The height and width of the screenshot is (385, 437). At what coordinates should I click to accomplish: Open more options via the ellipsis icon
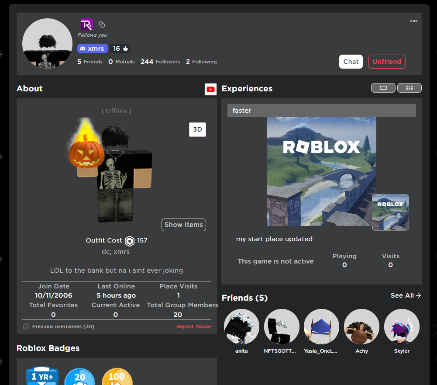[x=413, y=21]
